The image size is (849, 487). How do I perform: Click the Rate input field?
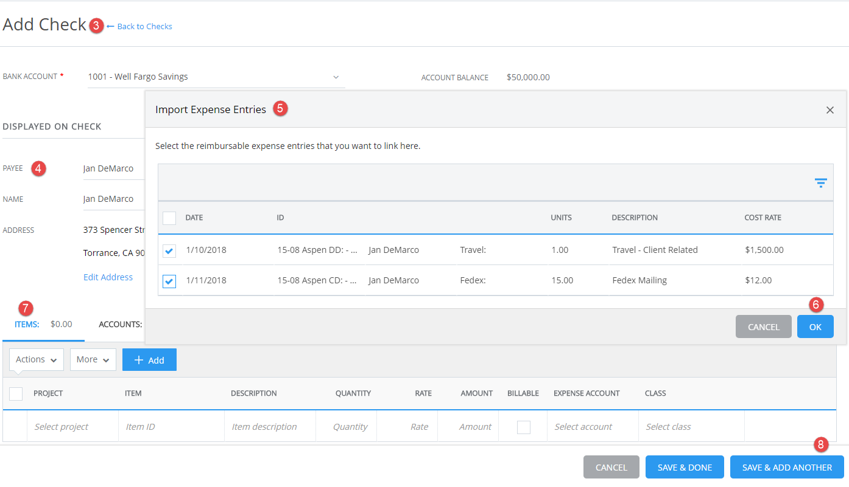click(x=407, y=427)
